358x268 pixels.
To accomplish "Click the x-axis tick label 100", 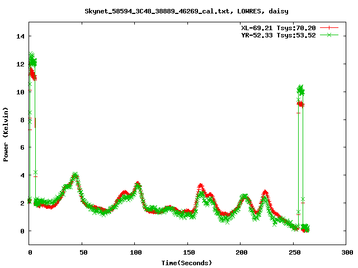I will (135, 252).
